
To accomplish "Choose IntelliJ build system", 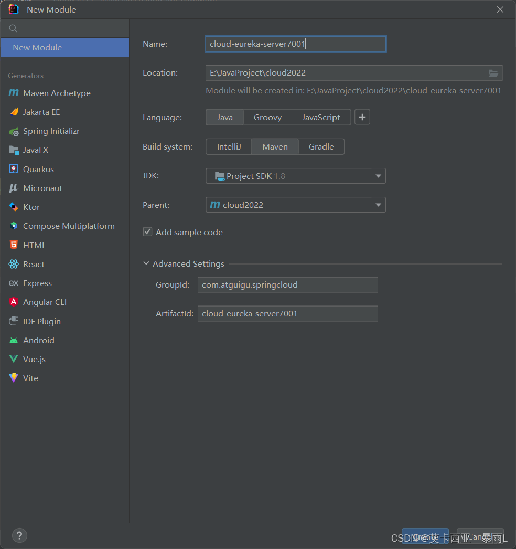I will (229, 147).
